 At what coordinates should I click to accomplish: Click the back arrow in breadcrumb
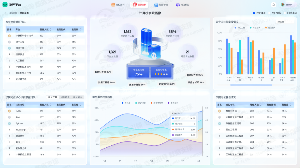(5, 13)
